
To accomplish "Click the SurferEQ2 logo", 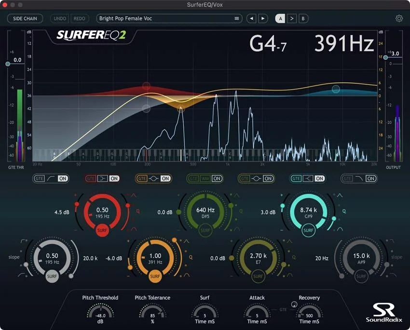I will (x=91, y=35).
